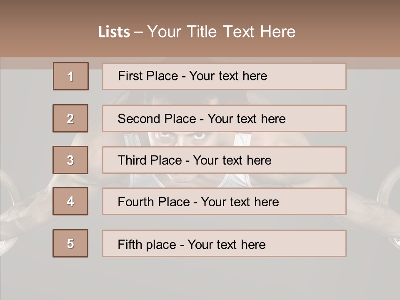Screen dimensions: 400x300
Task: Click the athlete's hand at lower left
Action: click(25, 212)
